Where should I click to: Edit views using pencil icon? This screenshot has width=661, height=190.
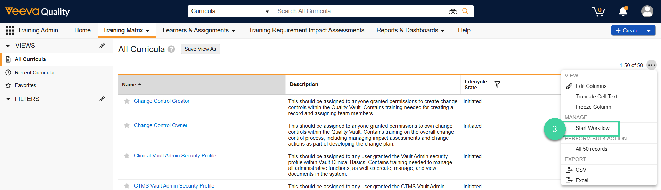point(102,46)
